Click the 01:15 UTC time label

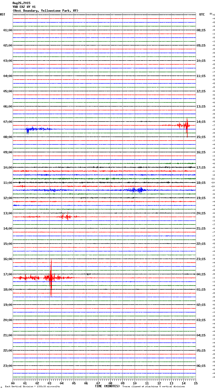[x=201, y=290]
